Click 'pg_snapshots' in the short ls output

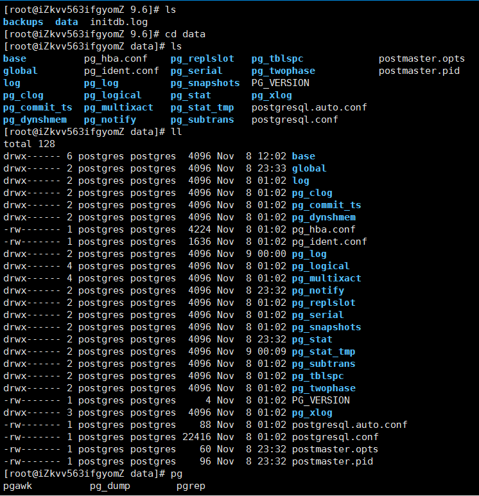point(205,83)
